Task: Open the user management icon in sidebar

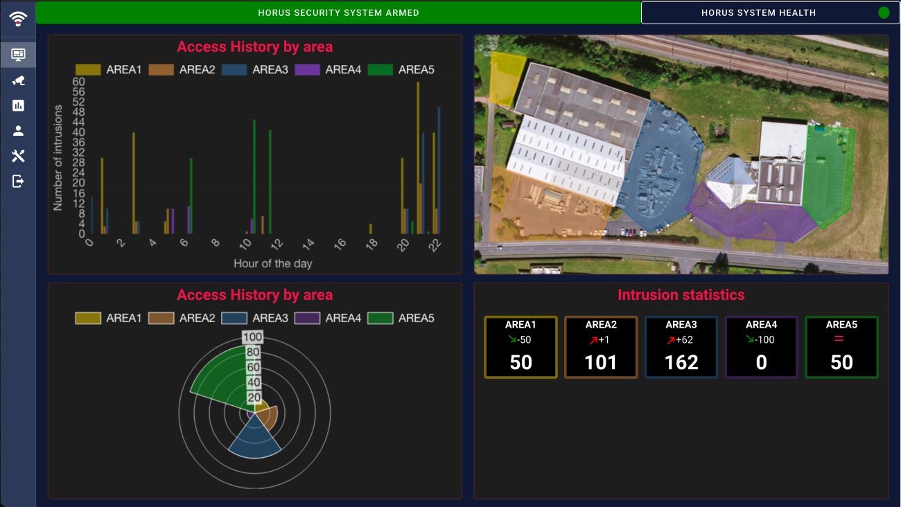Action: coord(19,130)
